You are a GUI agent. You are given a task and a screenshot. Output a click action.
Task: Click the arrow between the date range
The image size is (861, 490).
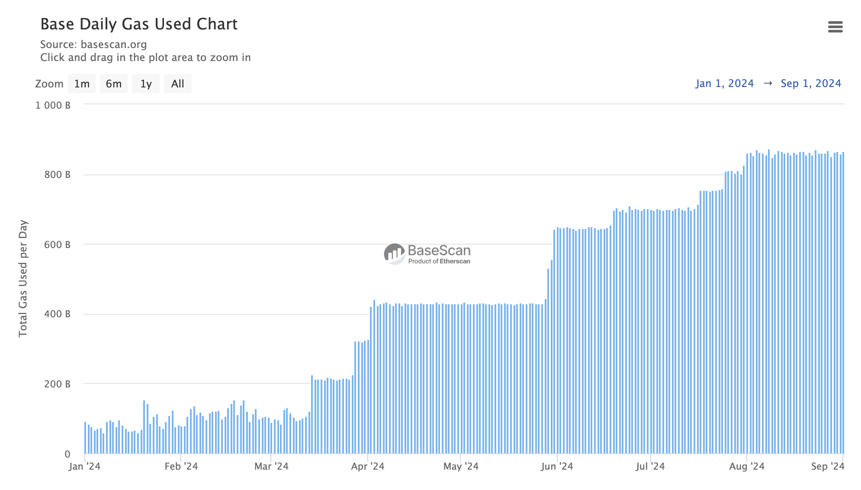(x=768, y=83)
